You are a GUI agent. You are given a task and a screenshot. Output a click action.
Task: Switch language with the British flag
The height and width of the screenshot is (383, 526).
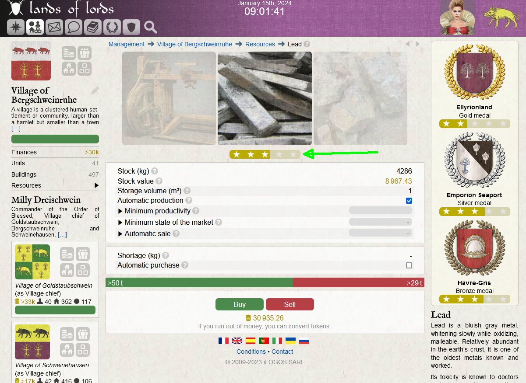(x=237, y=341)
